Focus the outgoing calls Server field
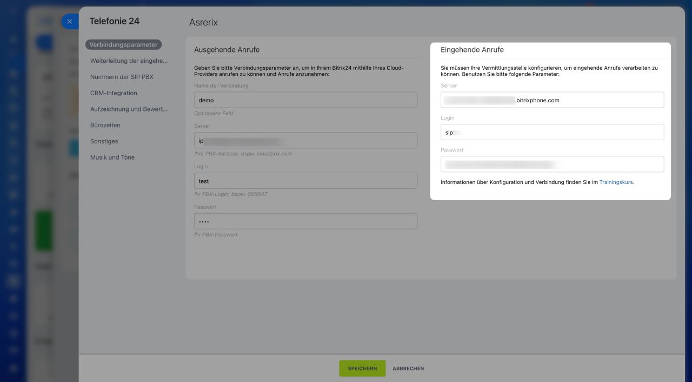Image resolution: width=692 pixels, height=382 pixels. (x=305, y=140)
